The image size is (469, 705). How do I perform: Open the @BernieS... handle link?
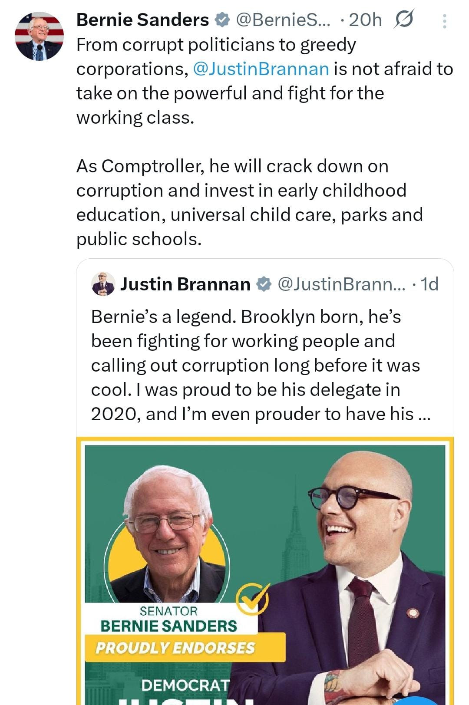283,20
